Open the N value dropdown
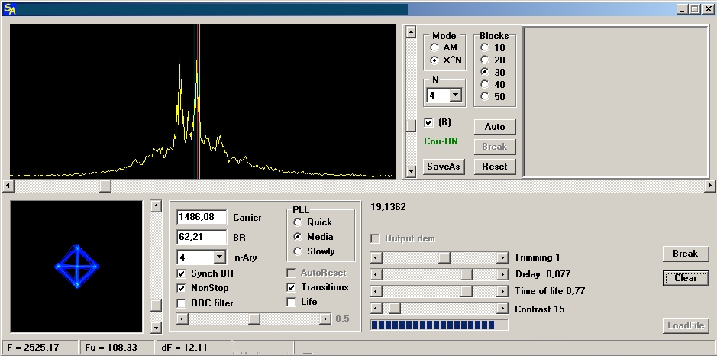The height and width of the screenshot is (356, 717). coord(456,95)
